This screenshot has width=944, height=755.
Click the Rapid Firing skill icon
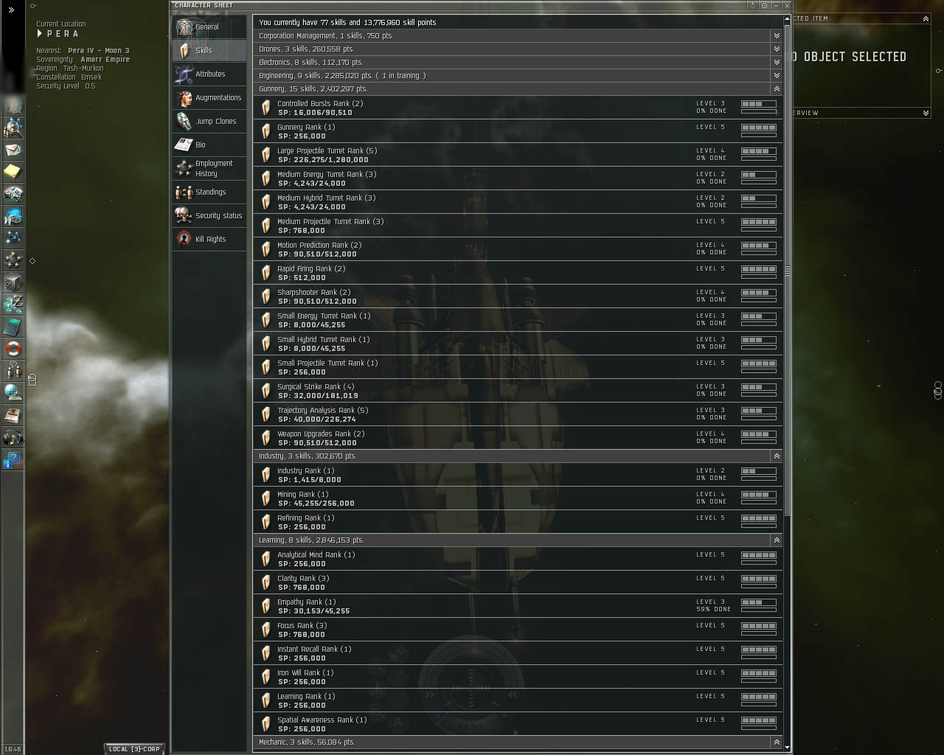(x=266, y=273)
